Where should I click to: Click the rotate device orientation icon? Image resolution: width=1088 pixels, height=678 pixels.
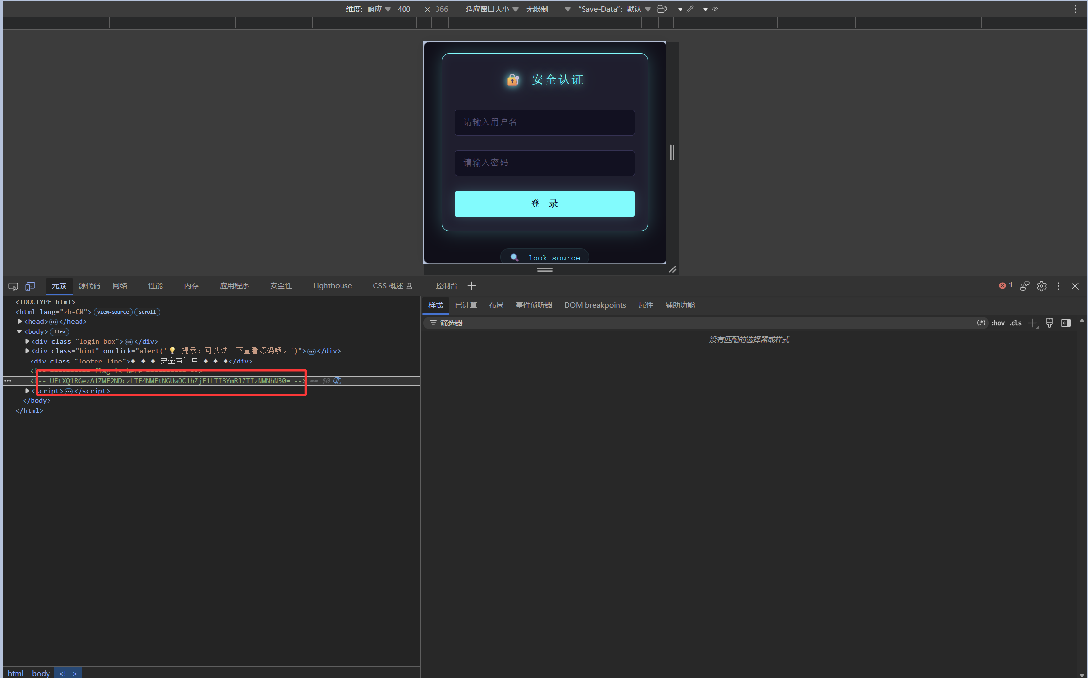click(x=662, y=9)
